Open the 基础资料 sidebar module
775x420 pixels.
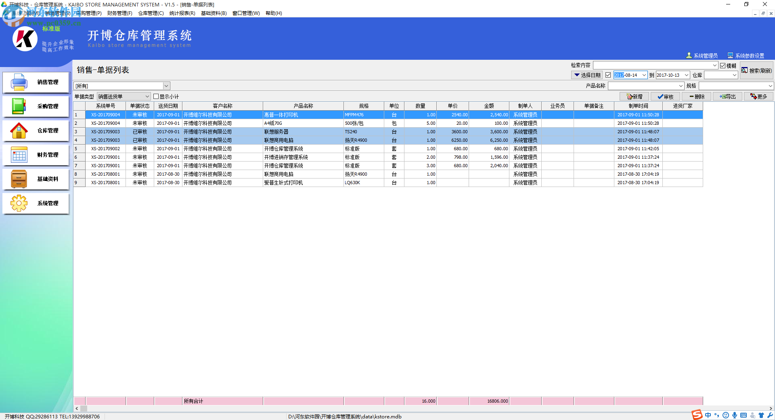tap(36, 179)
